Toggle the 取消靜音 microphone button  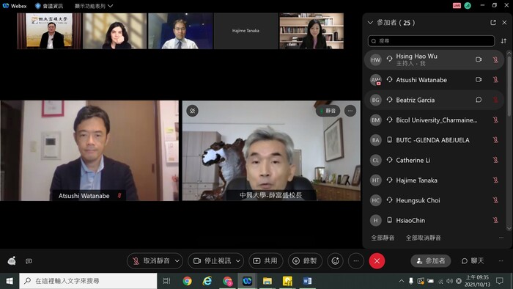[151, 261]
